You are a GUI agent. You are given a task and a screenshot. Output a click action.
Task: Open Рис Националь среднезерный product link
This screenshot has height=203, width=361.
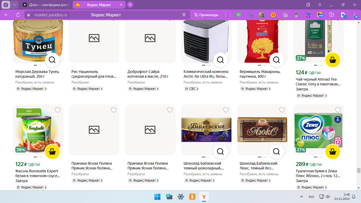pyautogui.click(x=94, y=74)
